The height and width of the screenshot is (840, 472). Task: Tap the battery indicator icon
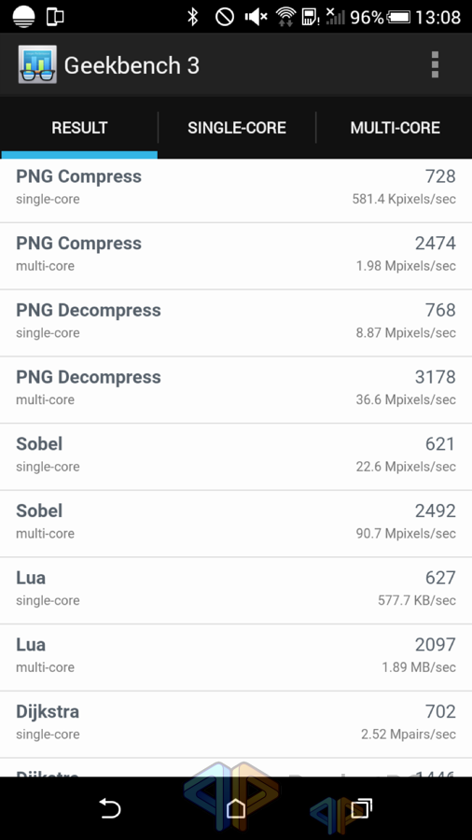click(398, 17)
